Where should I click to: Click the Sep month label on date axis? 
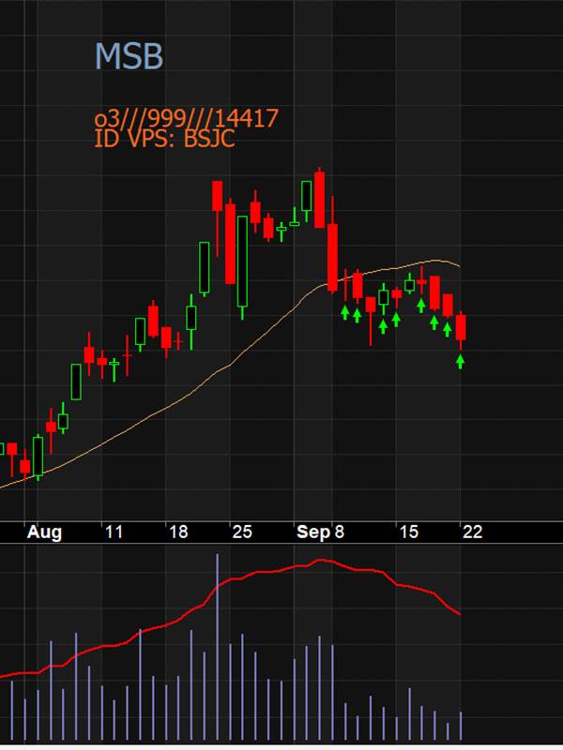[312, 532]
